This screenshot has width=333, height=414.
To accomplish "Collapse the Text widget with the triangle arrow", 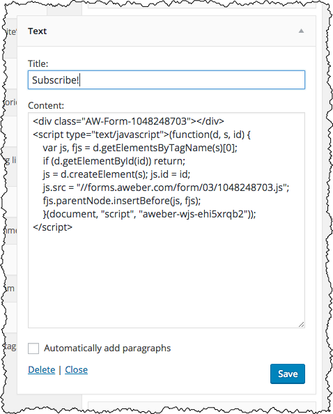I will pyautogui.click(x=301, y=31).
